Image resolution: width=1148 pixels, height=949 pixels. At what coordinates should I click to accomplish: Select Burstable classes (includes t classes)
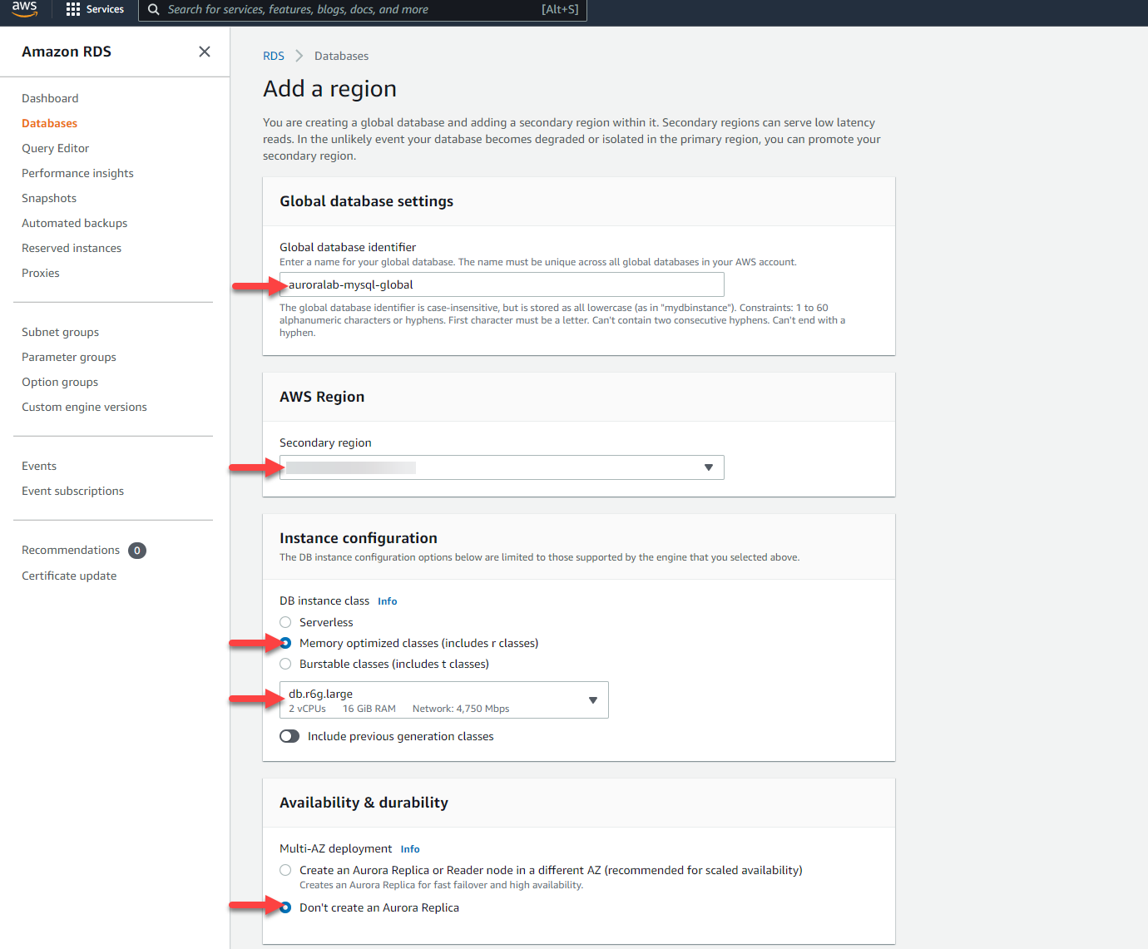(285, 663)
